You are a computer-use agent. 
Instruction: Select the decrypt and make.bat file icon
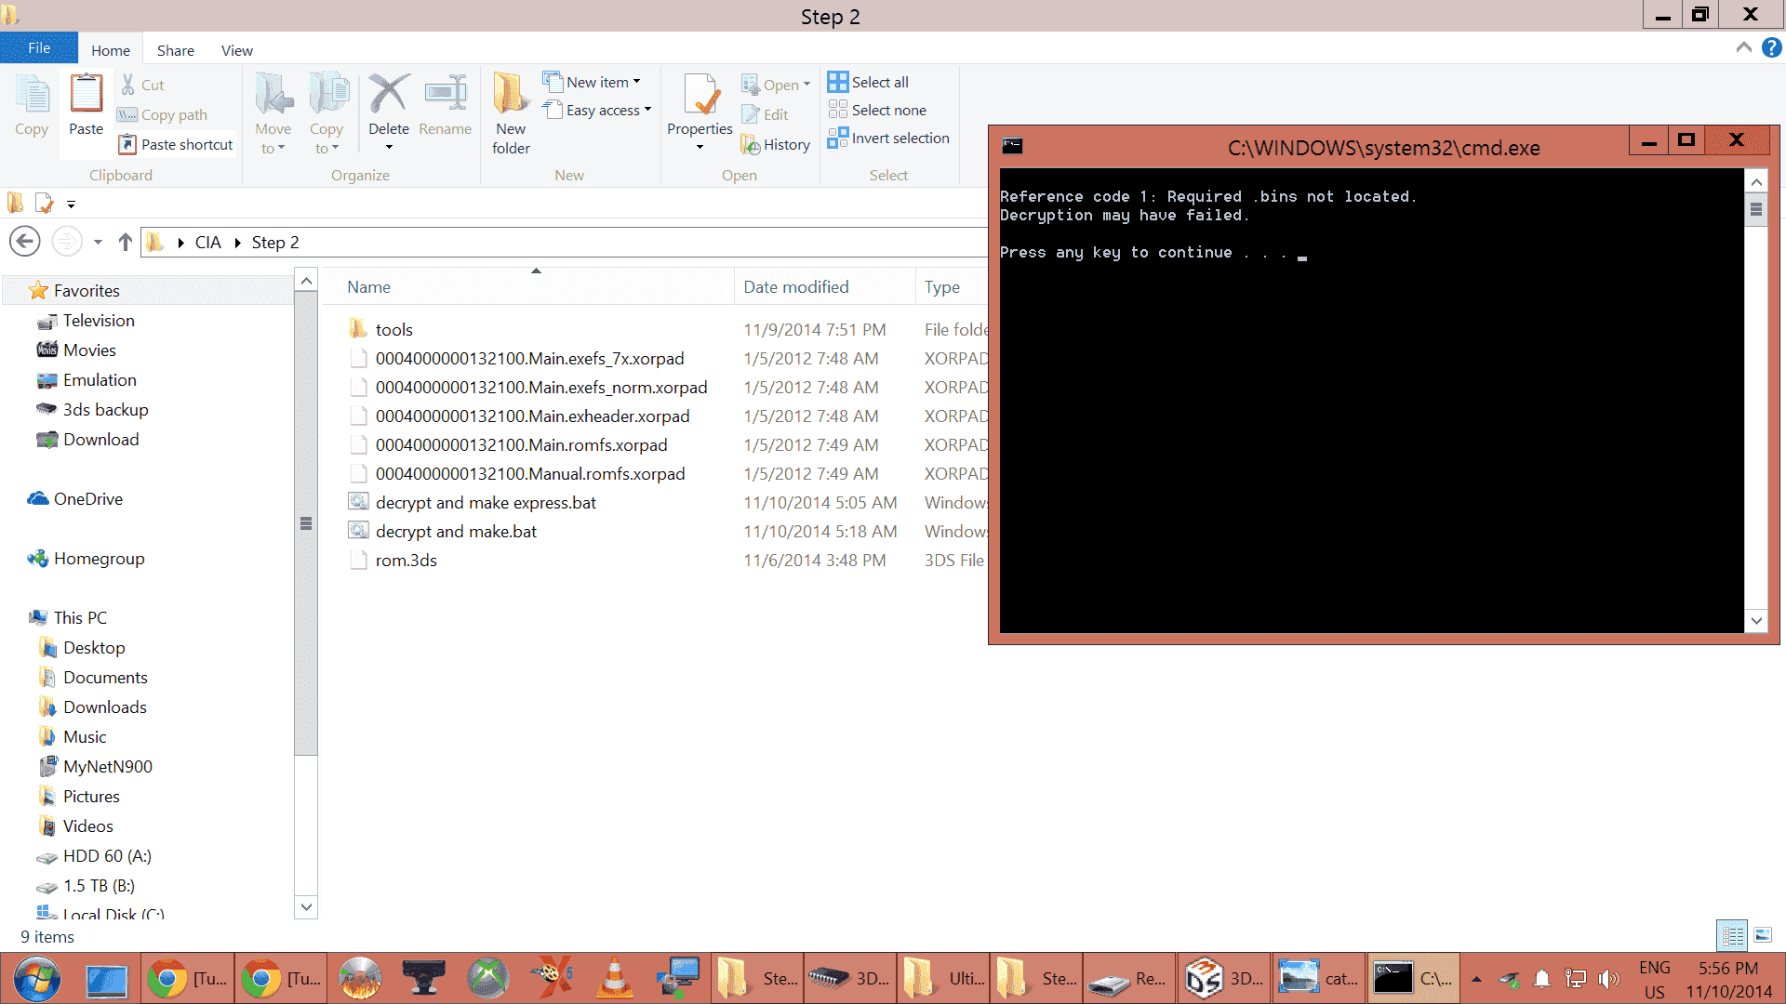[358, 531]
